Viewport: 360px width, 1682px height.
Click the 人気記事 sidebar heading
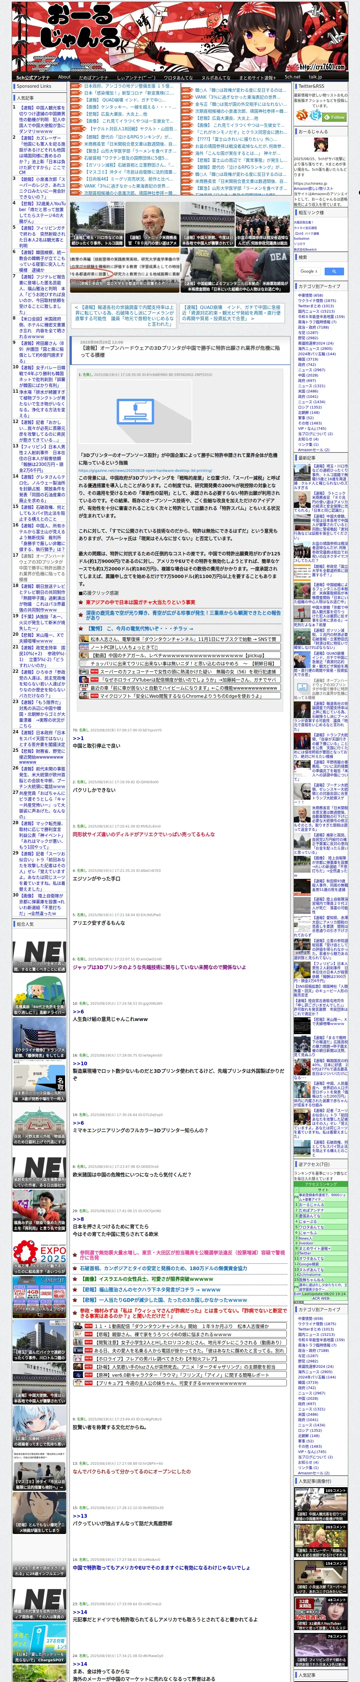tap(26, 98)
